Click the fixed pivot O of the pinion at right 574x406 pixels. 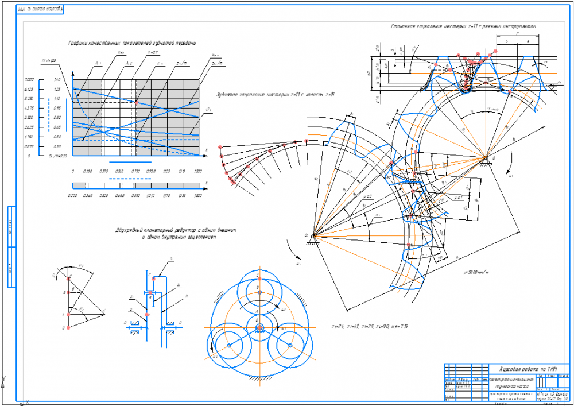487,158
